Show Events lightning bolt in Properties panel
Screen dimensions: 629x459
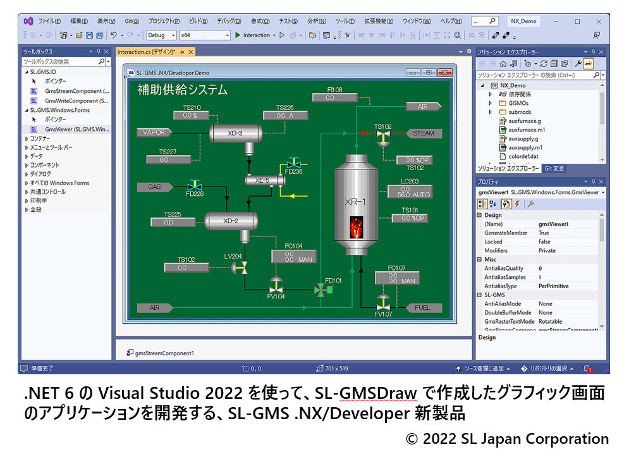coord(518,204)
